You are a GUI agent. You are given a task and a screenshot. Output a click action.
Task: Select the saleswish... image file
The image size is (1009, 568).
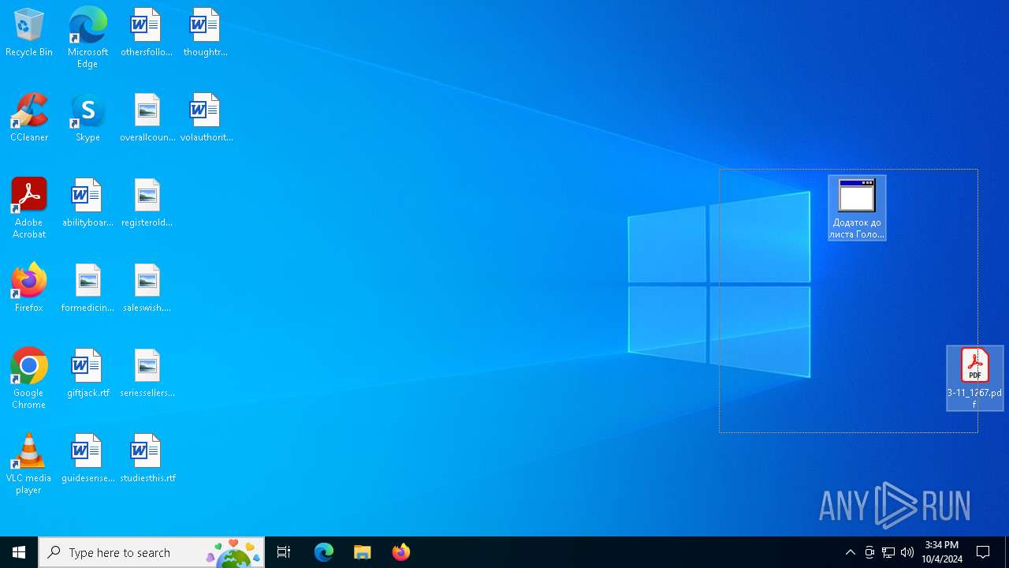pos(147,288)
